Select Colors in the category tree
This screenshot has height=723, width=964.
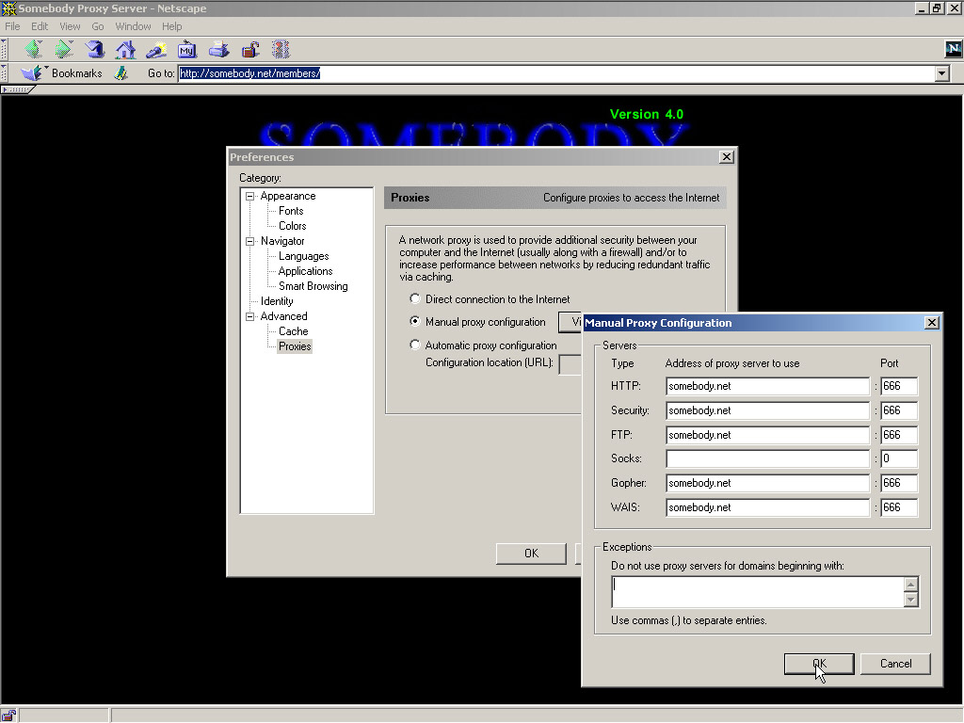tap(292, 226)
